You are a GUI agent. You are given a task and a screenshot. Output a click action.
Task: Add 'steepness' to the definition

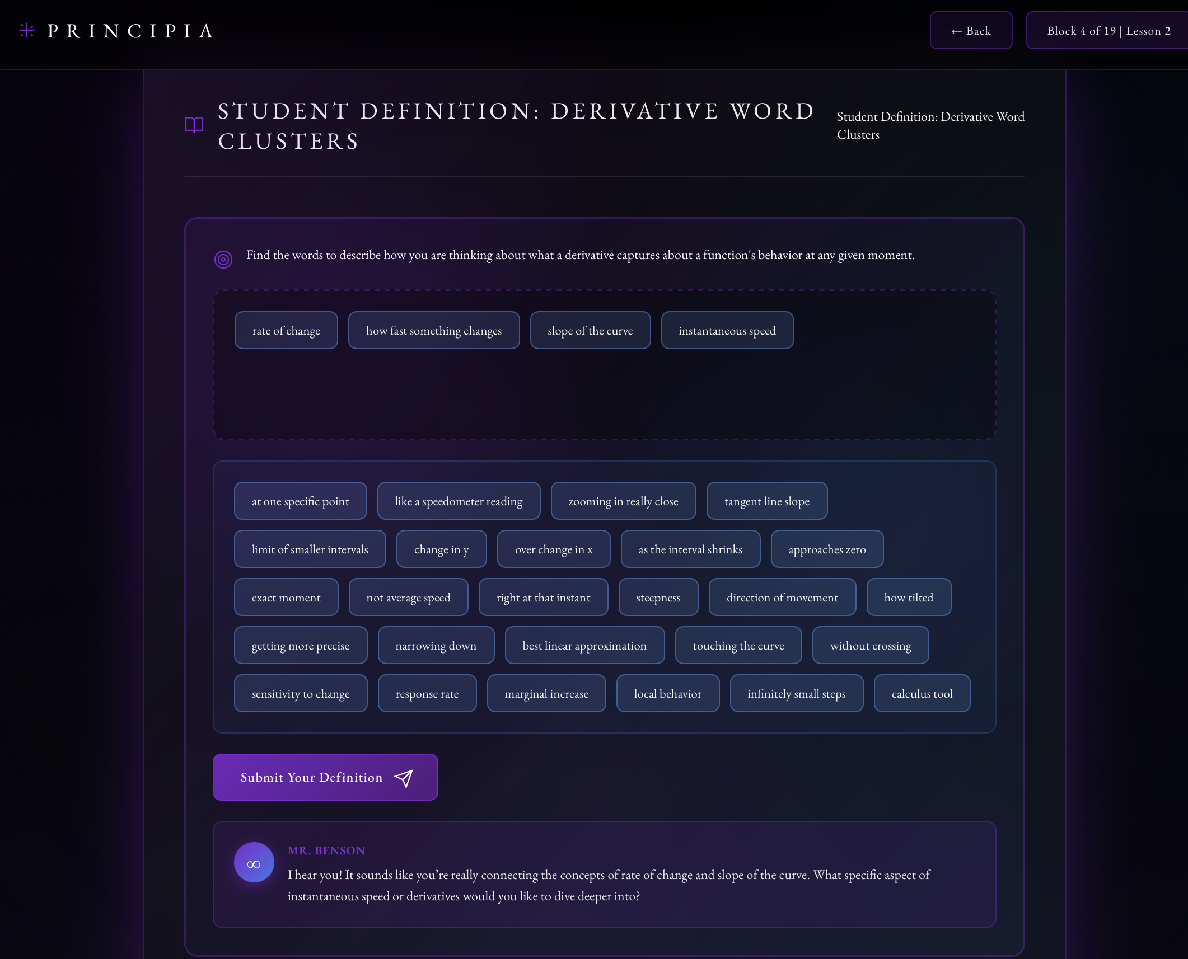658,598
